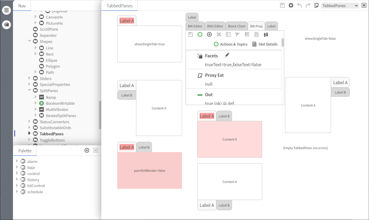Click the rename icon in the BW Prop toolbar
Viewport: 369px width, 220px height.
point(228,34)
